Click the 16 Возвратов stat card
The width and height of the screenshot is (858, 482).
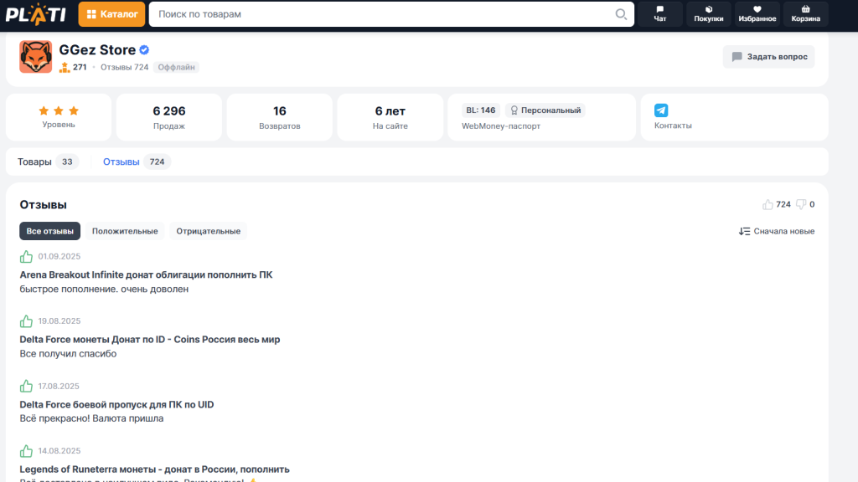(280, 117)
